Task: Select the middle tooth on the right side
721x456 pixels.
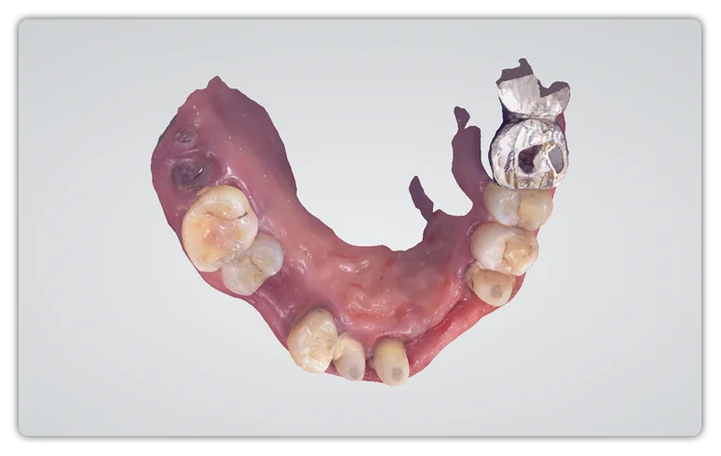Action: [x=503, y=248]
